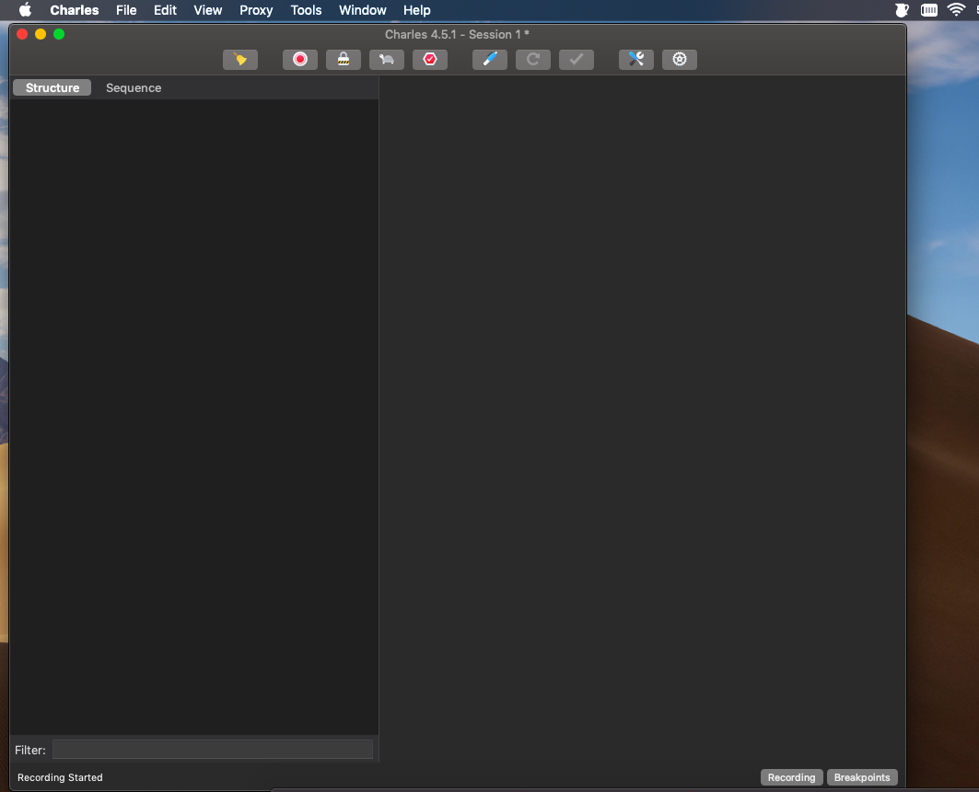This screenshot has width=979, height=792.
Task: Open the Tools menu
Action: 306,10
